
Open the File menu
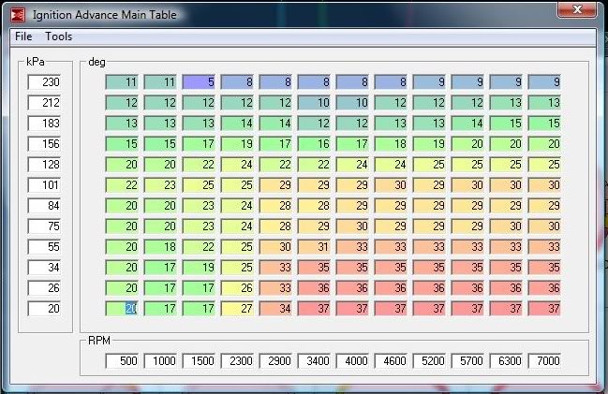pos(23,36)
